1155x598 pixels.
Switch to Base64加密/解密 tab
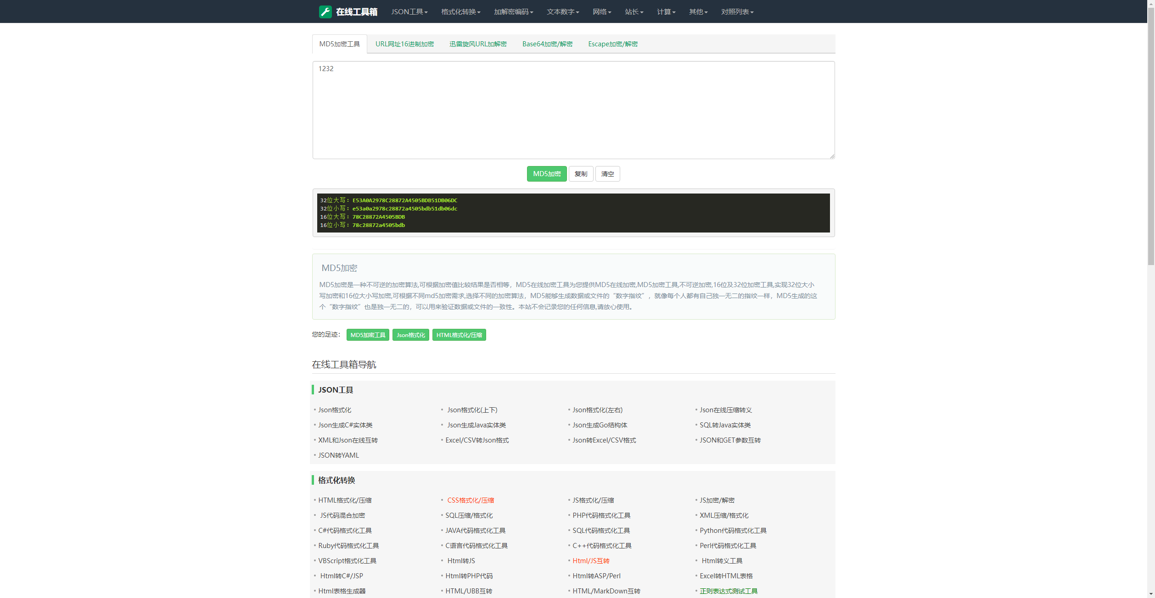point(547,44)
